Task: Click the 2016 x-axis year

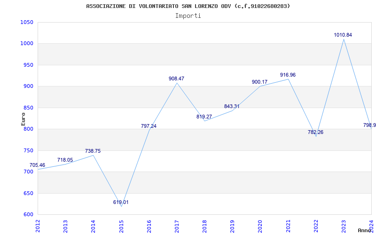Action: 149,226
